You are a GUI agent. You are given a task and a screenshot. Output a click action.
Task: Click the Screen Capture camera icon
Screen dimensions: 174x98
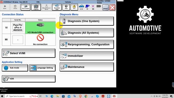pyautogui.click(x=36, y=7)
